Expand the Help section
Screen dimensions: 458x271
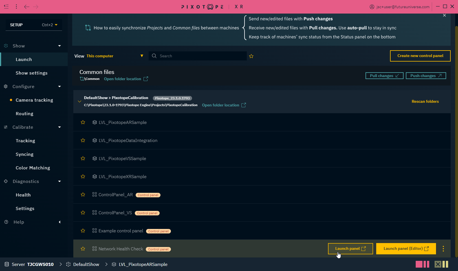pos(60,222)
